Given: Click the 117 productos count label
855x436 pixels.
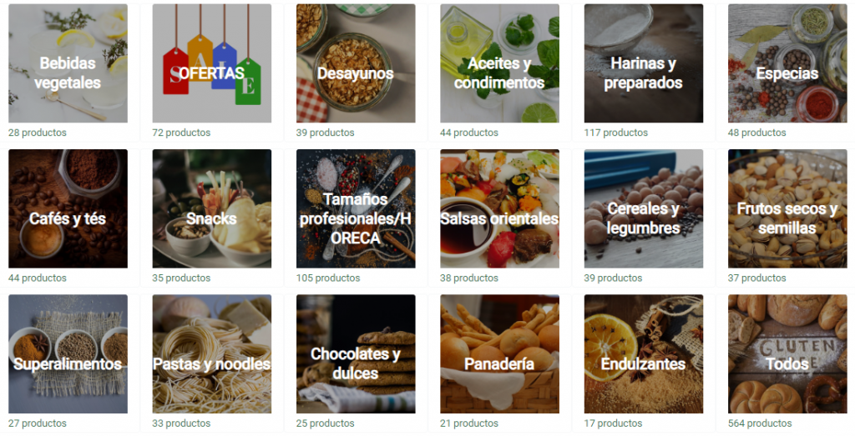Looking at the screenshot, I should (x=615, y=133).
